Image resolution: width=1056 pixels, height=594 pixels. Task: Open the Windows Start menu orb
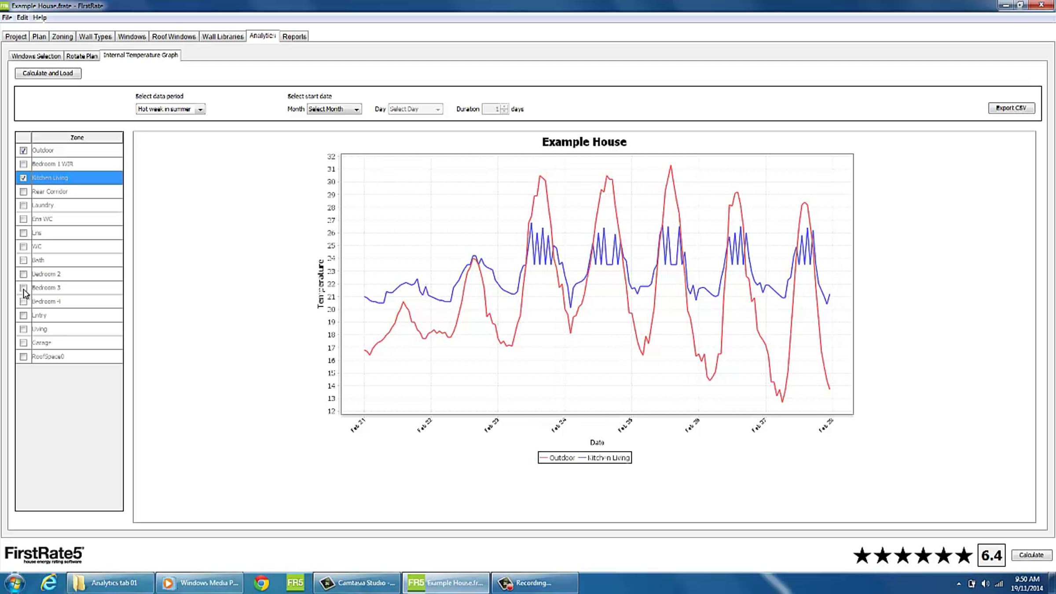15,583
